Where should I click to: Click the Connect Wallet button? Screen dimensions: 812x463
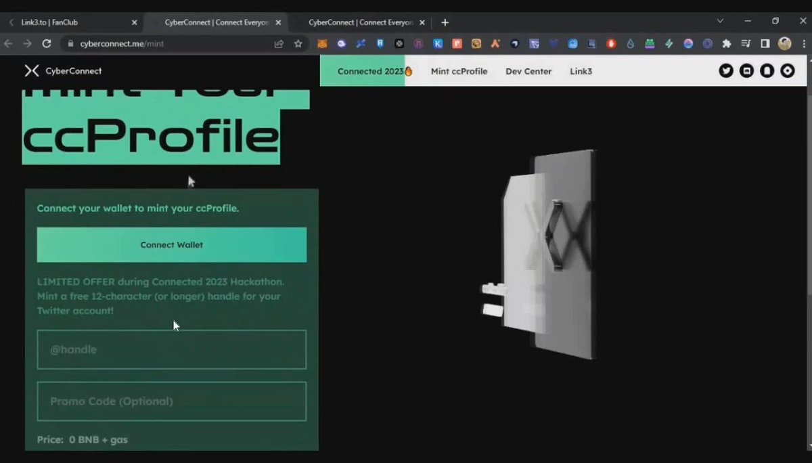(x=171, y=245)
